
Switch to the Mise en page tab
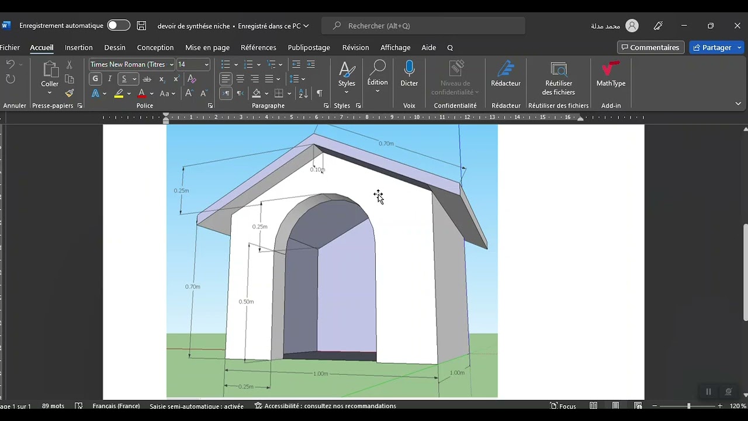pyautogui.click(x=207, y=47)
